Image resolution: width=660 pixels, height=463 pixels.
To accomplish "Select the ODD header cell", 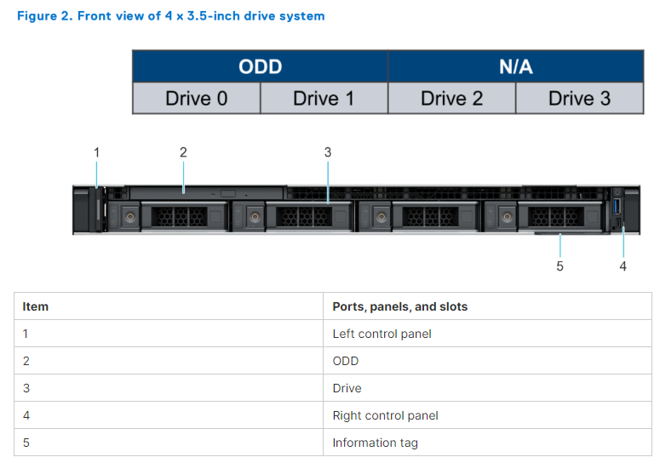I will click(x=260, y=66).
